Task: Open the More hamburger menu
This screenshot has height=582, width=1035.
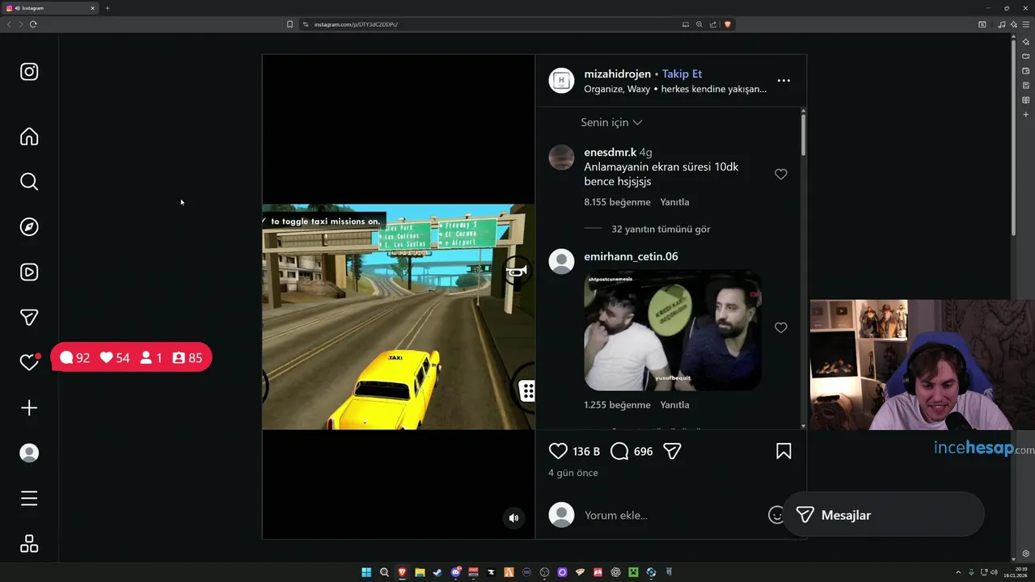Action: pos(29,499)
